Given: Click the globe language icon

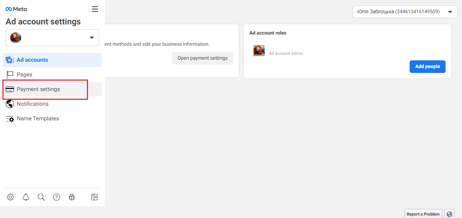Looking at the screenshot, I should coord(449,214).
